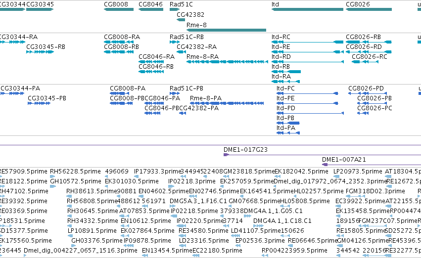421x258 pixels.
Task: Open the CG8026-PB protein label
Action: tap(374, 98)
